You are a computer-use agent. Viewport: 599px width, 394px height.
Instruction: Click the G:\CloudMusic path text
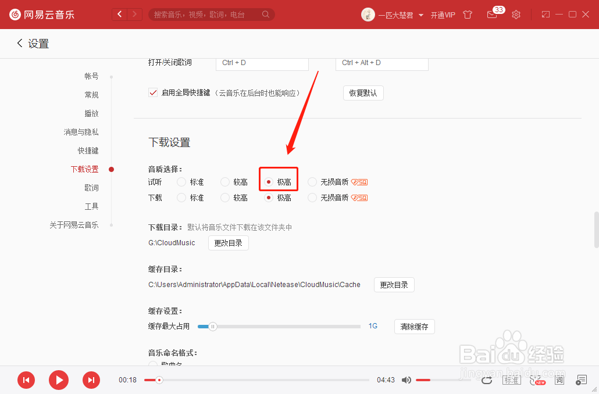pos(172,243)
